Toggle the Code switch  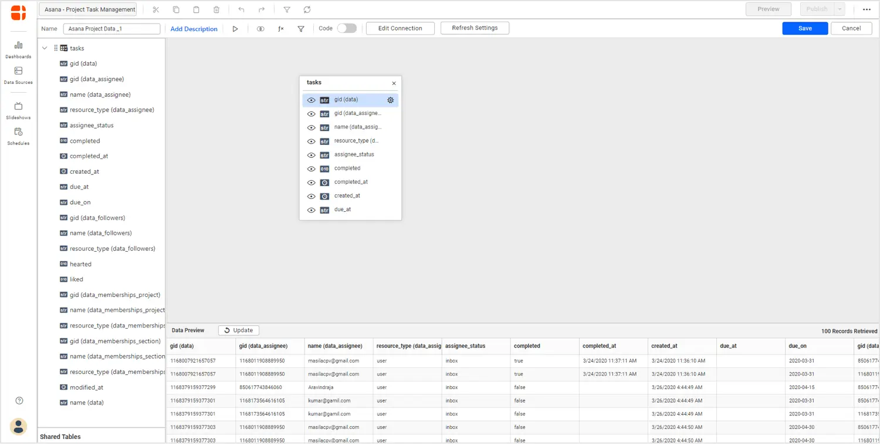(346, 28)
